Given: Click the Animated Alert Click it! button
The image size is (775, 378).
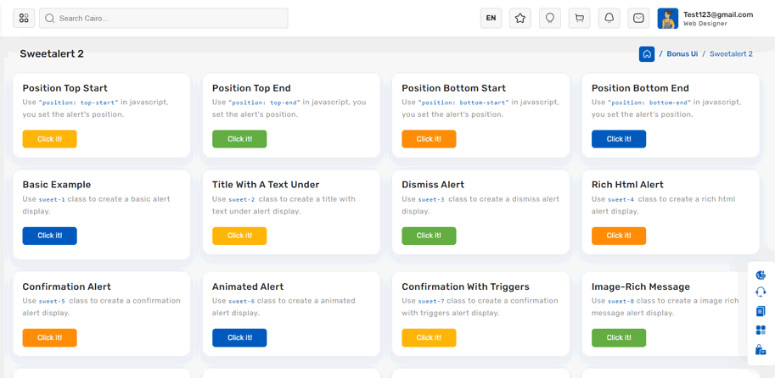Looking at the screenshot, I should (x=239, y=337).
